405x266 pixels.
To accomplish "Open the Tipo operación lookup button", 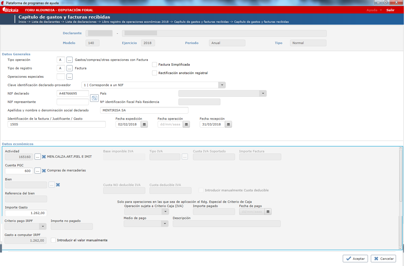I will tap(70, 60).
